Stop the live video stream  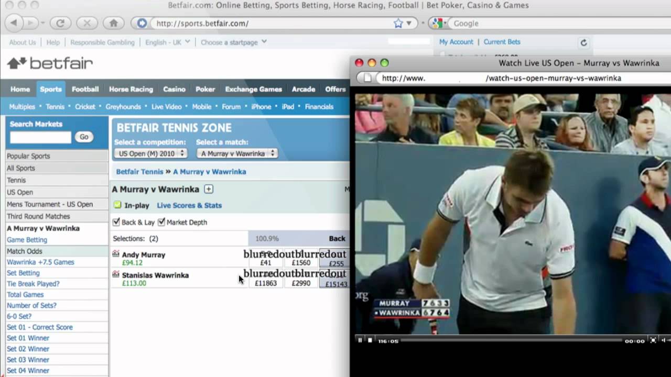pos(370,340)
